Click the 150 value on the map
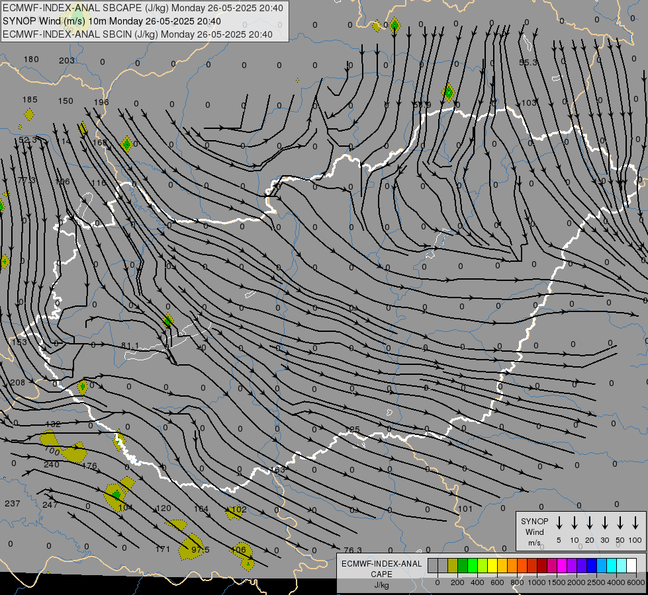Screen dimensions: 648x595 pyautogui.click(x=66, y=100)
